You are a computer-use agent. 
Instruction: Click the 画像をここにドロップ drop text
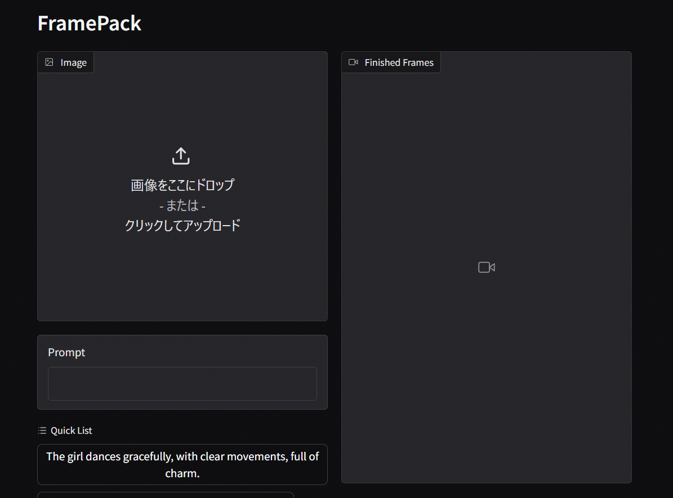(182, 185)
